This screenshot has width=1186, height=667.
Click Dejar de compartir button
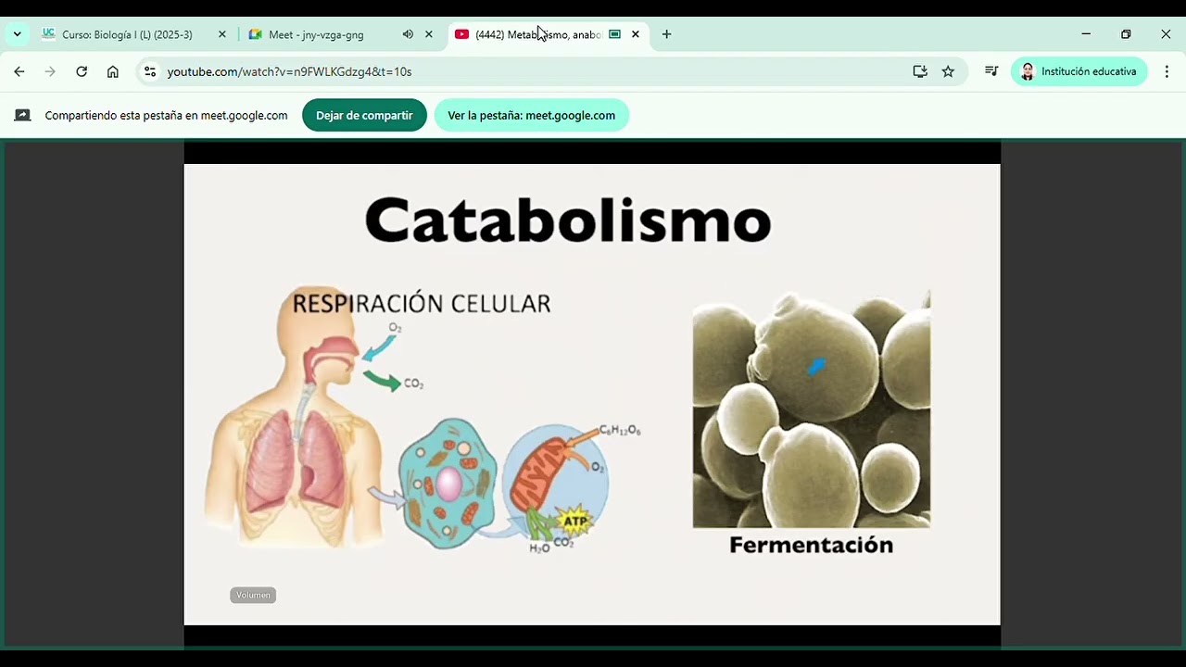pyautogui.click(x=364, y=116)
